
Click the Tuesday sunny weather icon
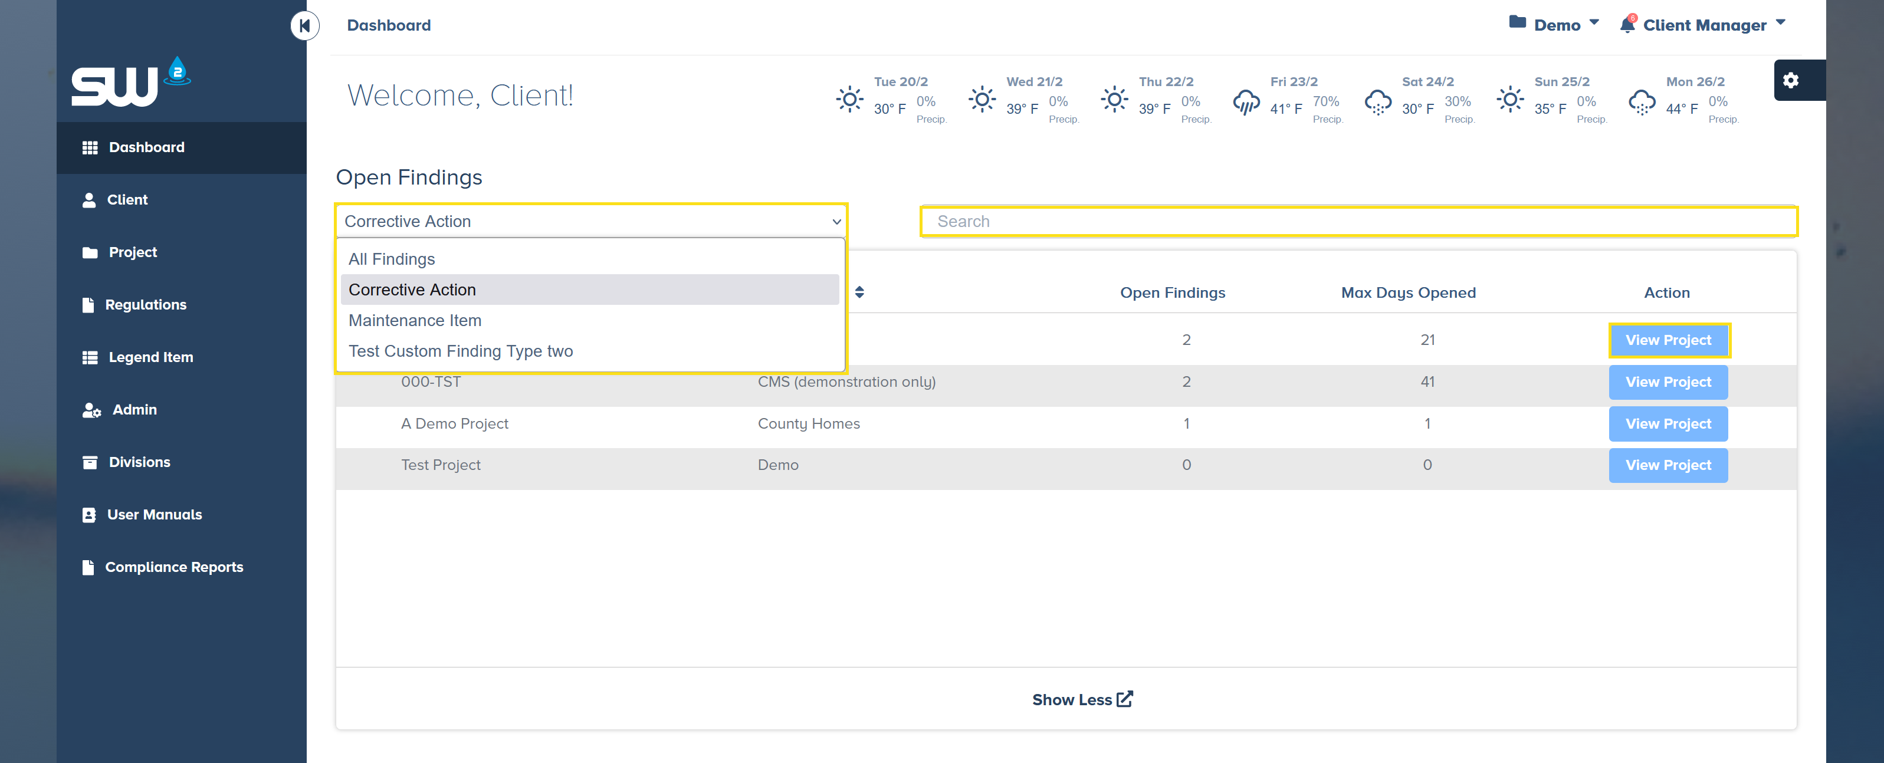click(849, 100)
